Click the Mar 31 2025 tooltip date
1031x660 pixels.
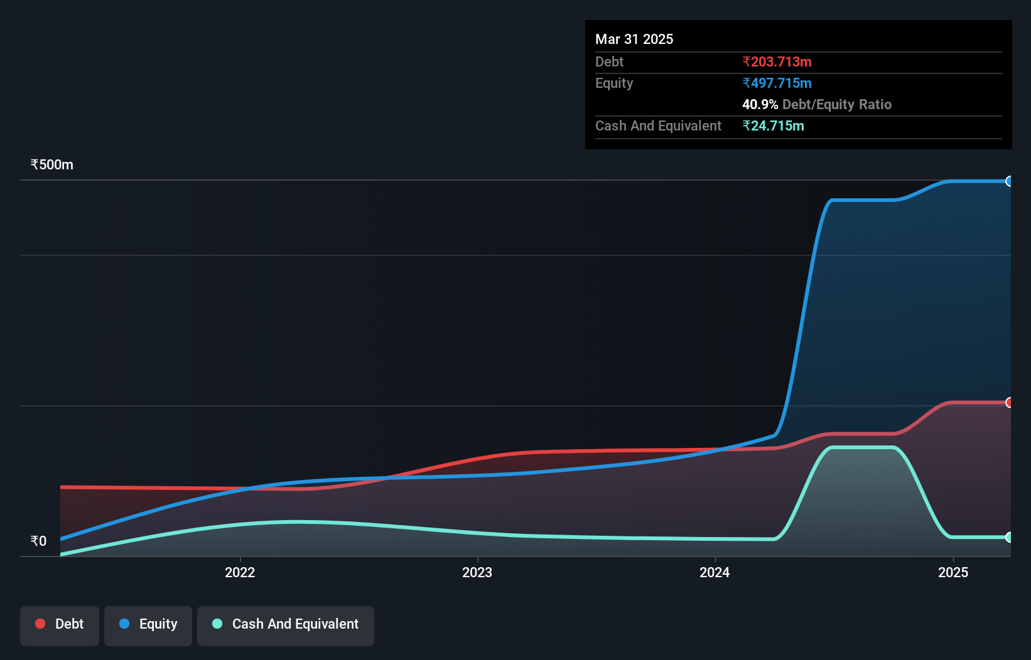[634, 39]
